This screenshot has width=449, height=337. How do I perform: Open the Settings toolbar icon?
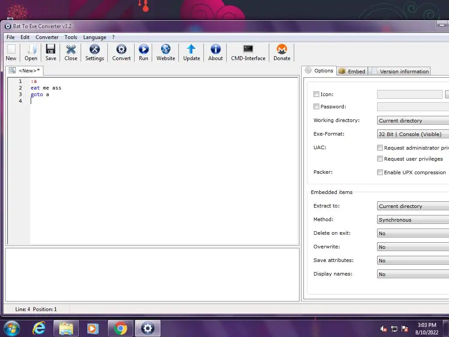coord(95,53)
